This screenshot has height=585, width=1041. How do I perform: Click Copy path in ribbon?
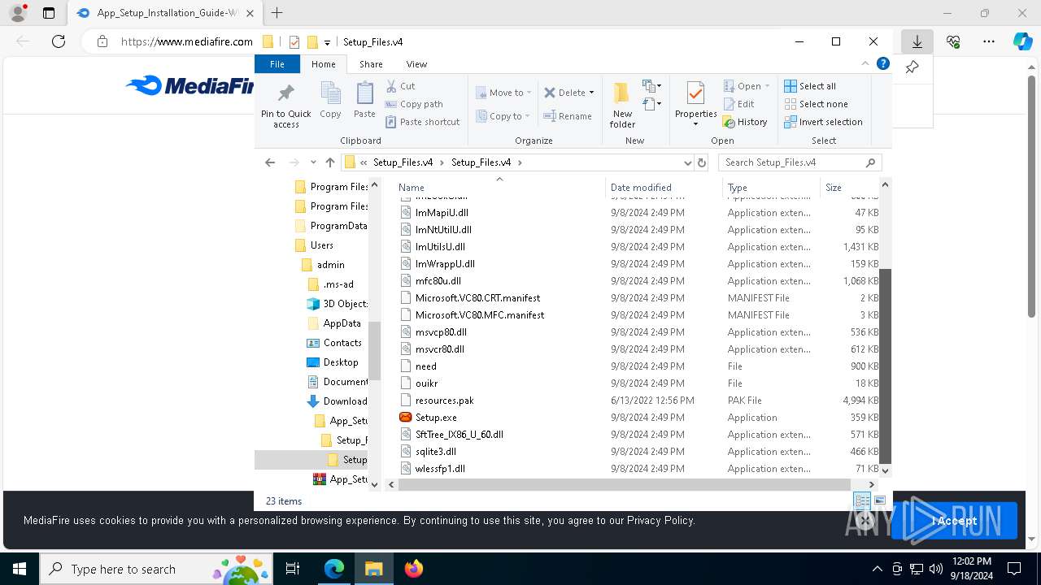pos(414,104)
